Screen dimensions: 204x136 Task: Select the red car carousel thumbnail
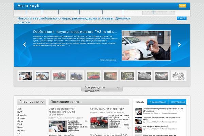point(93,76)
